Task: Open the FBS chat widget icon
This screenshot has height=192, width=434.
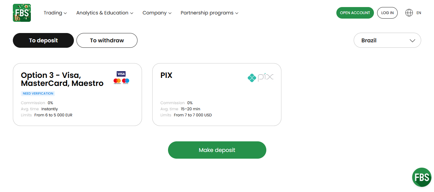Action: coord(421,177)
